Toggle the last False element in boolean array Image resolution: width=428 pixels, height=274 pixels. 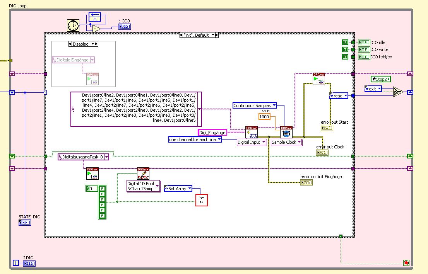coord(102,216)
